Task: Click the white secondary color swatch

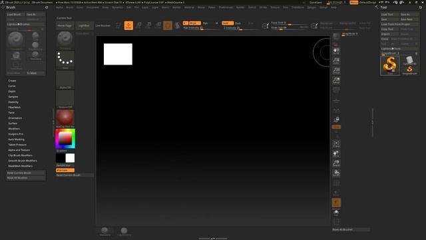Action: (70, 158)
